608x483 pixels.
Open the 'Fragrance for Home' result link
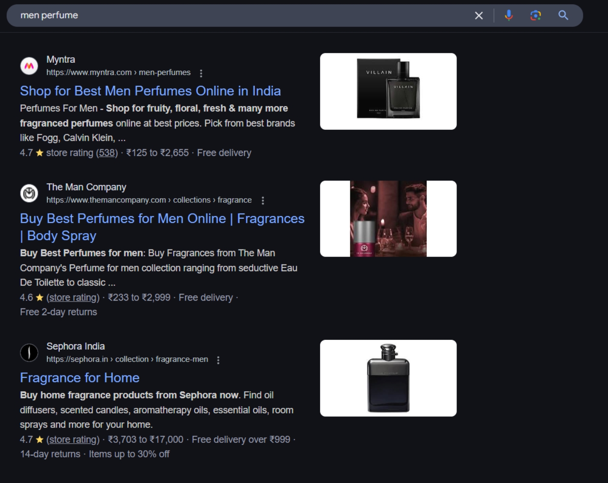pyautogui.click(x=80, y=378)
